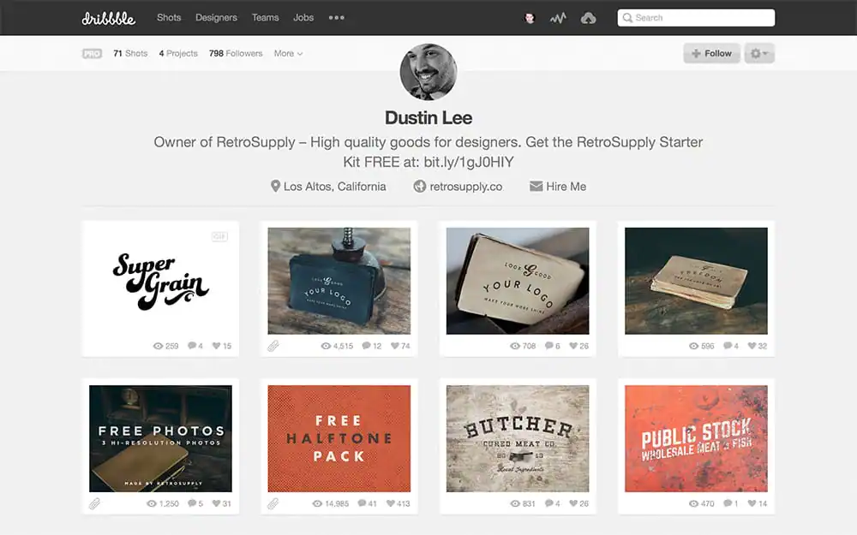This screenshot has height=535, width=857.
Task: Click the location pin icon
Action: pos(275,186)
